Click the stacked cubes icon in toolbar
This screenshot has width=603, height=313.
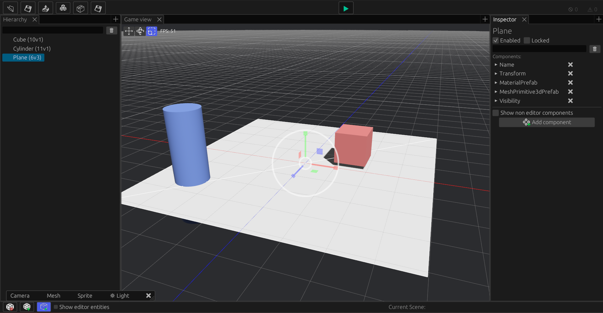63,8
